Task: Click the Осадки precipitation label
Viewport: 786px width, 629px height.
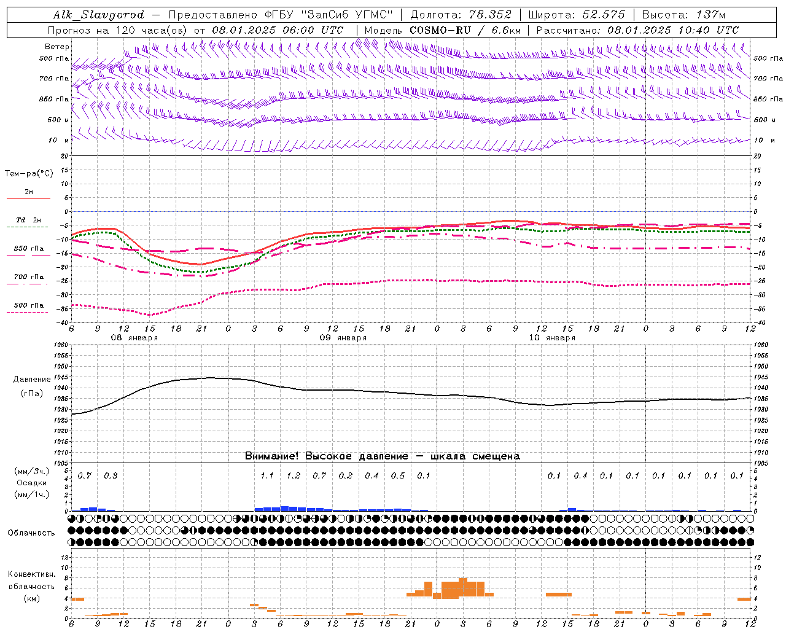Action: [x=31, y=483]
